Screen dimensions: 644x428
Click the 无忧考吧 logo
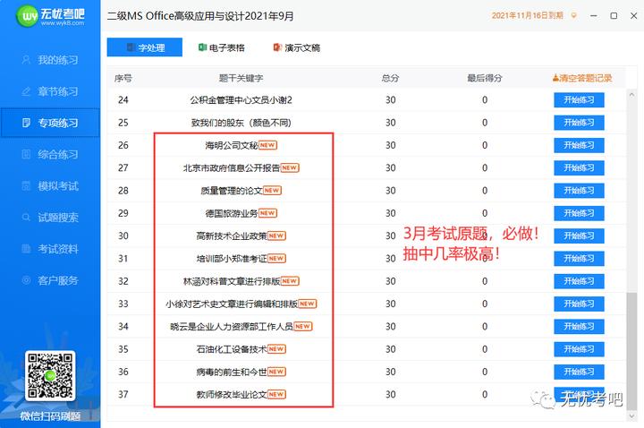(50, 16)
